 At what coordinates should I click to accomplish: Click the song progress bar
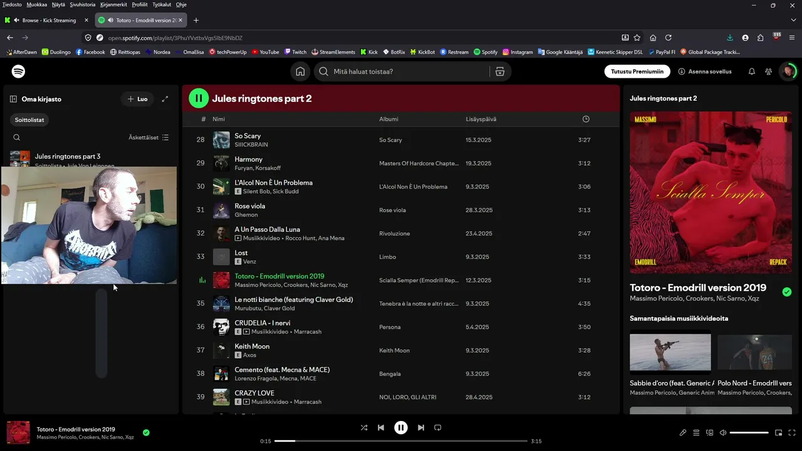(x=401, y=441)
